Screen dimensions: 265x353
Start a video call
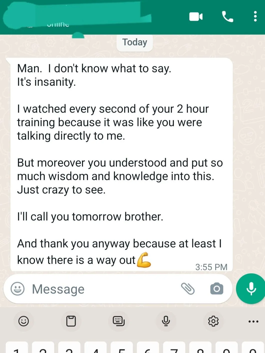pyautogui.click(x=196, y=17)
